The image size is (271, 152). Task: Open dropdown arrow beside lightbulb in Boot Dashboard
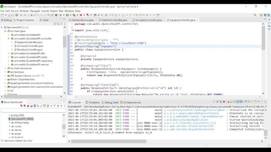(51, 106)
